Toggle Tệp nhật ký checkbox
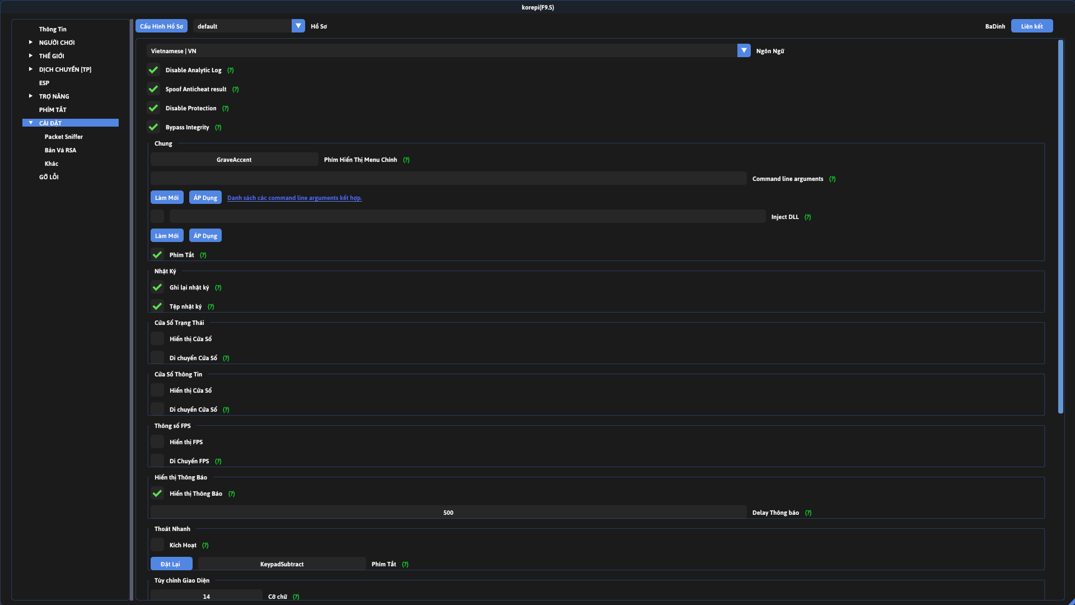1075x605 pixels. pos(157,306)
